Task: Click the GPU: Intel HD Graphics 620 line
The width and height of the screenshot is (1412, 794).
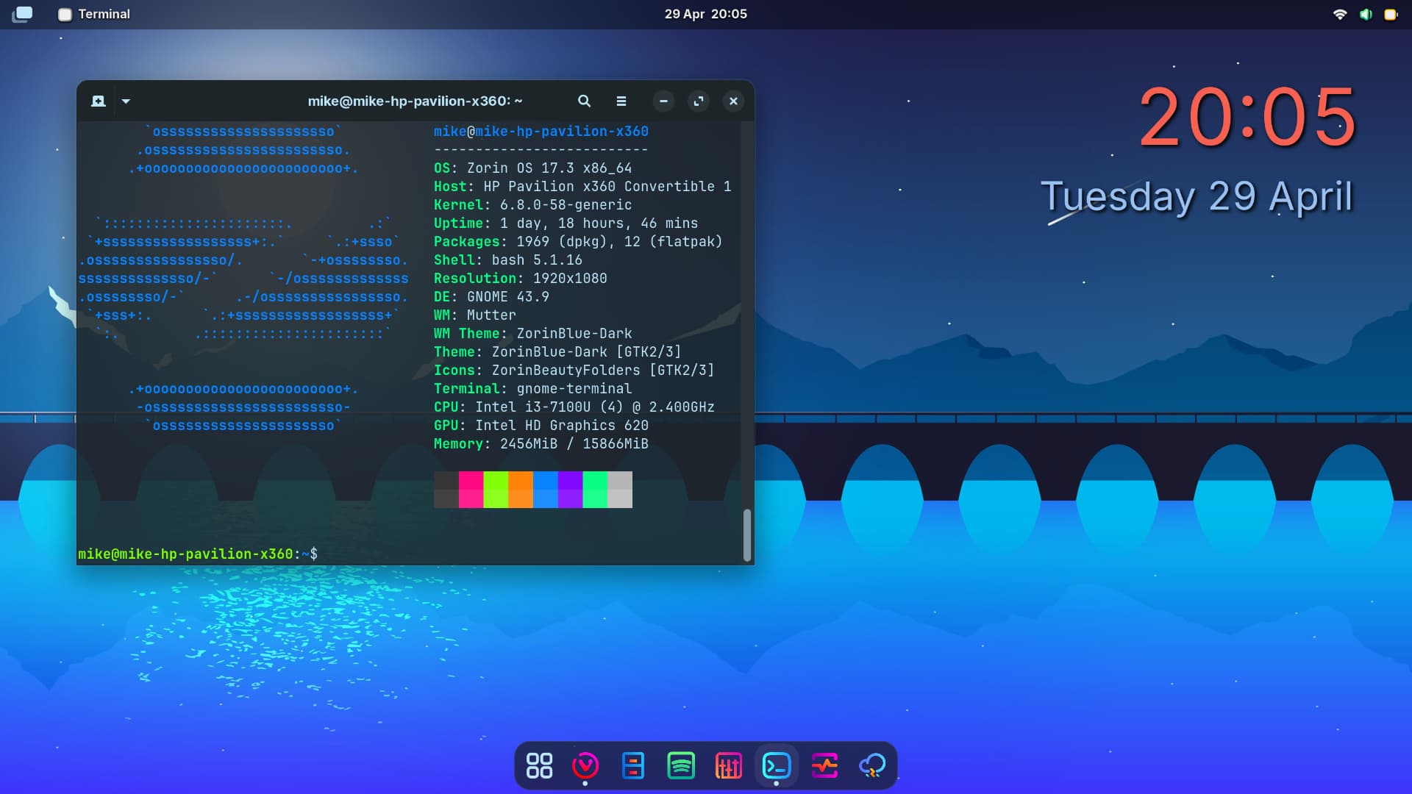Action: point(541,426)
